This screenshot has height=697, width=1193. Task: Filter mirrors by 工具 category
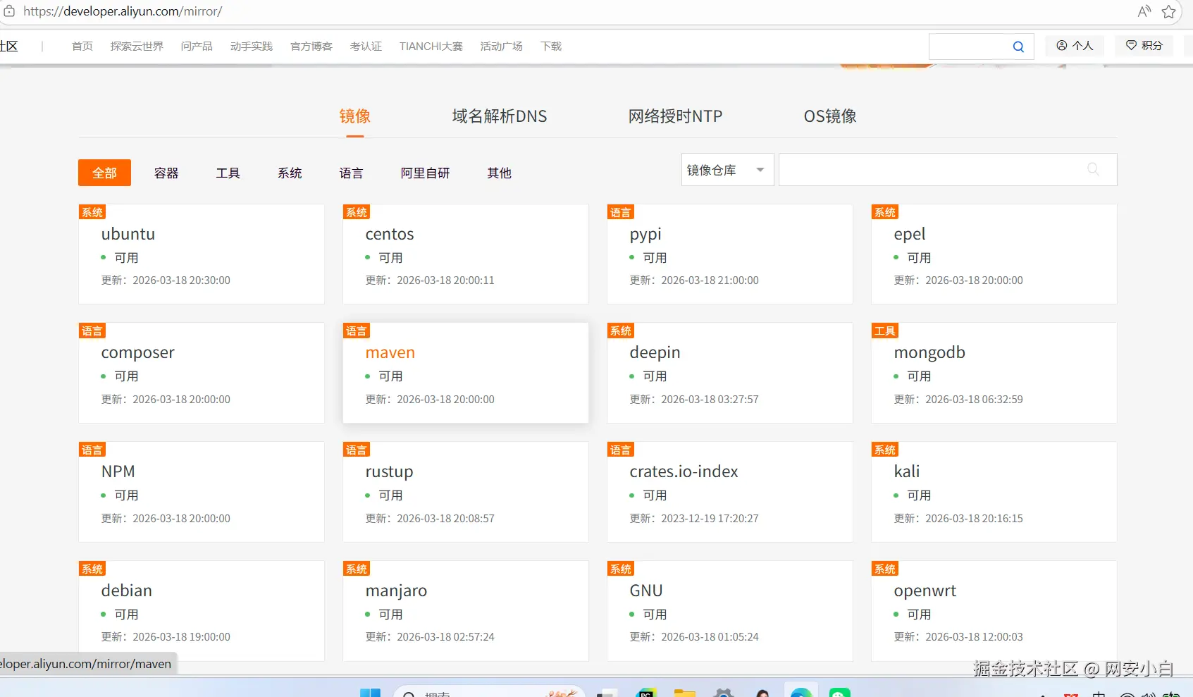pyautogui.click(x=228, y=173)
